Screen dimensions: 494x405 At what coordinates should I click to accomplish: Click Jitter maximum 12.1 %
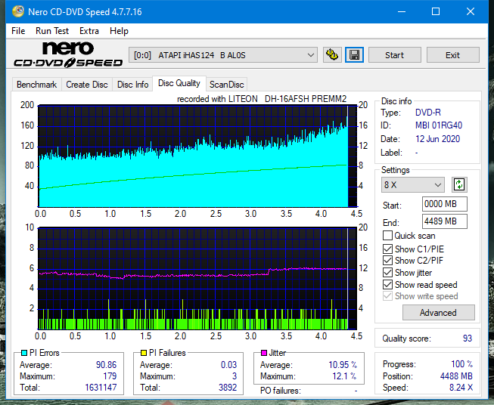(x=344, y=376)
